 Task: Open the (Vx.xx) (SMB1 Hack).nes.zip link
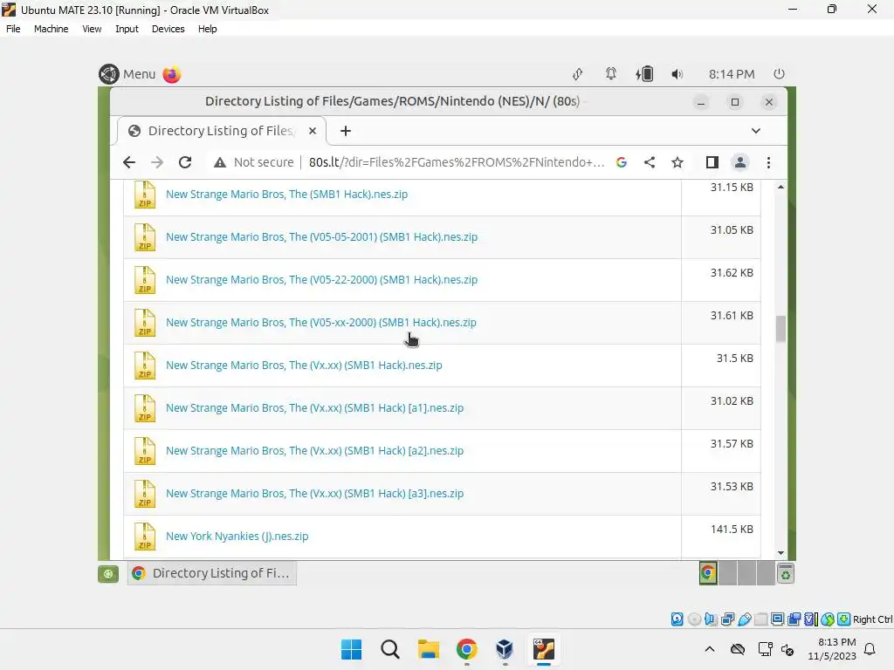304,366
